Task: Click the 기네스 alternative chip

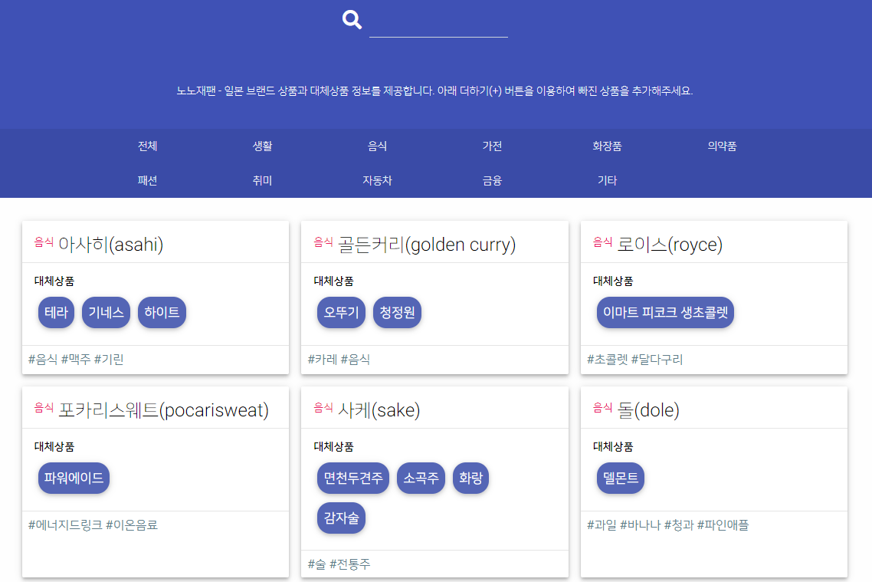Action: [106, 312]
